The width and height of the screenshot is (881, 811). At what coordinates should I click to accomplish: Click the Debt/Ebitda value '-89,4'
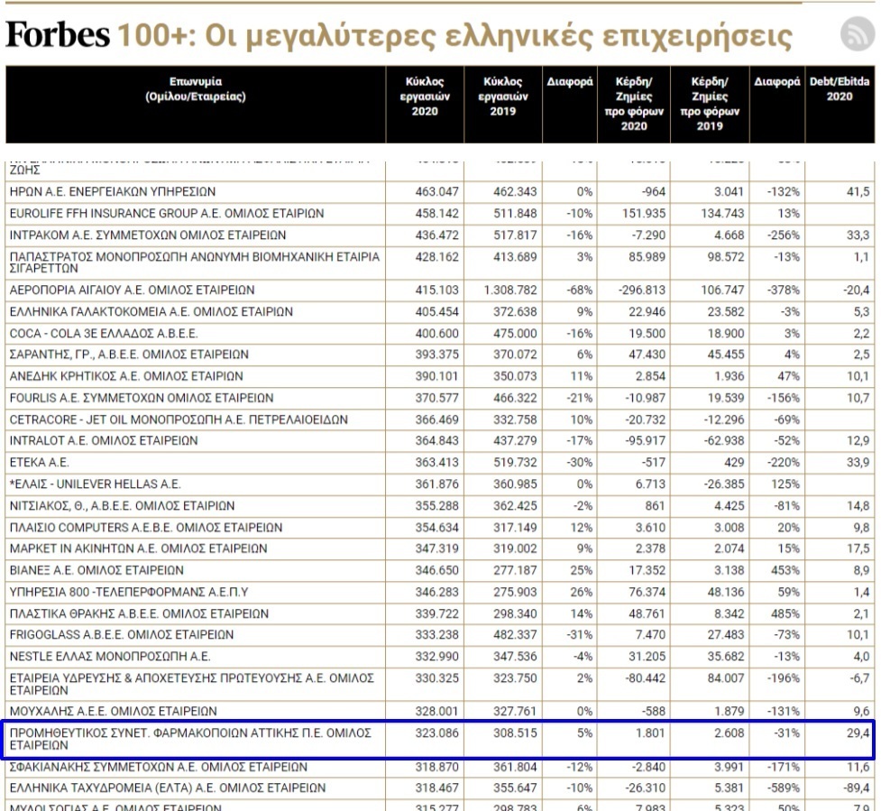(x=857, y=788)
